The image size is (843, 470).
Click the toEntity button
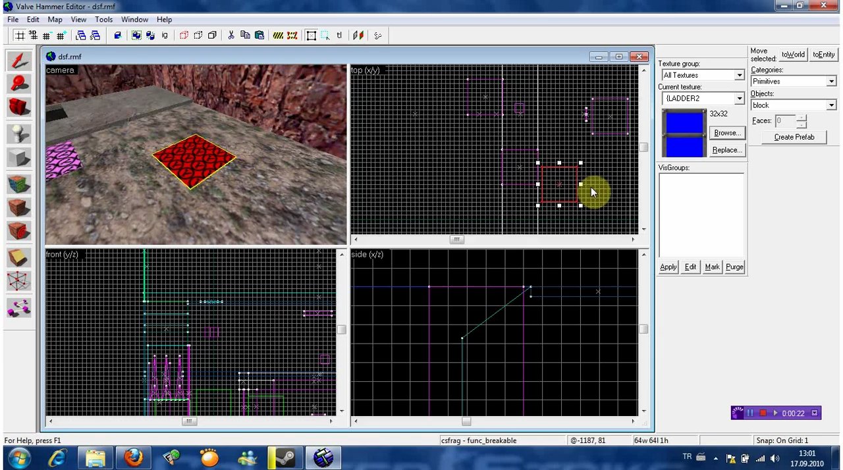pyautogui.click(x=823, y=55)
